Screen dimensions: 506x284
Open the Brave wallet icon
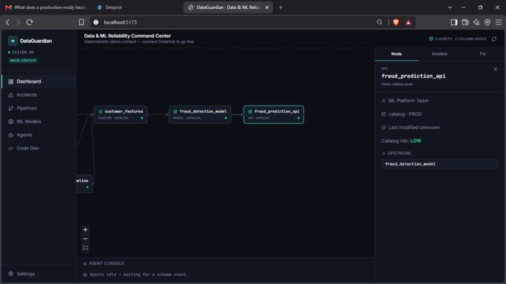[465, 22]
